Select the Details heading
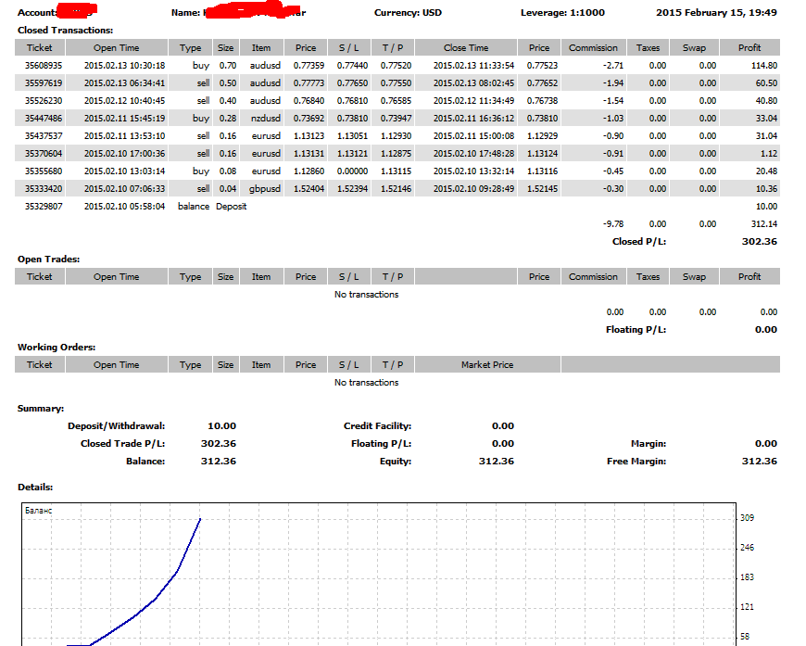The height and width of the screenshot is (646, 806). click(35, 488)
